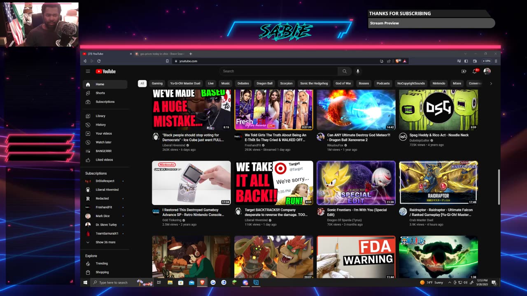The width and height of the screenshot is (527, 296).
Task: Select the Podcasts filter chip
Action: (383, 83)
